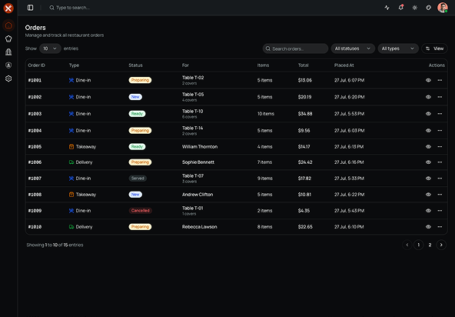Go to page 2
Image resolution: width=455 pixels, height=317 pixels.
pyautogui.click(x=430, y=245)
